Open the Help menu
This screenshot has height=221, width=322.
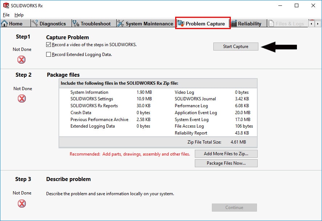19,15
